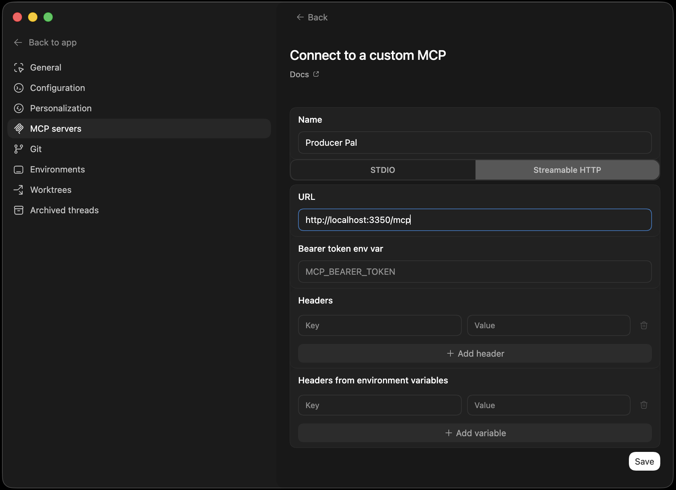Switch to the STDIO transport option
This screenshot has width=676, height=490.
tap(382, 170)
